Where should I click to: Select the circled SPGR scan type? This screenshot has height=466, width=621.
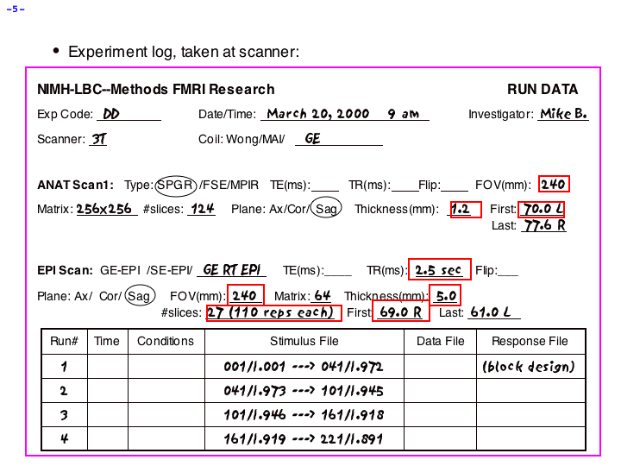(x=176, y=185)
